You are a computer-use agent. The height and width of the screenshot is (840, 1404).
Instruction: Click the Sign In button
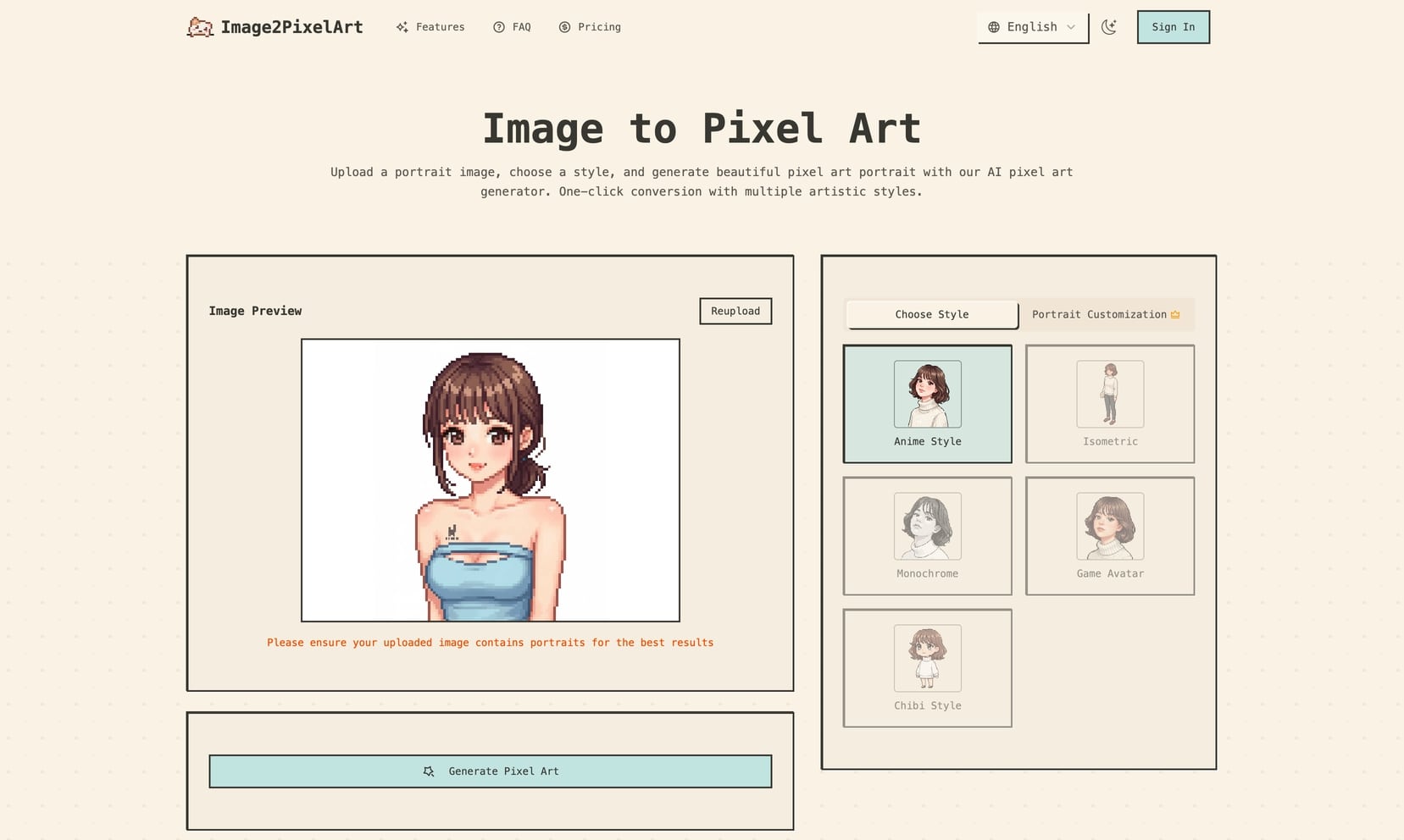point(1173,26)
